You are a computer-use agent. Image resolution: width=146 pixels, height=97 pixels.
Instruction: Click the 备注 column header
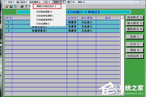click(x=108, y=18)
